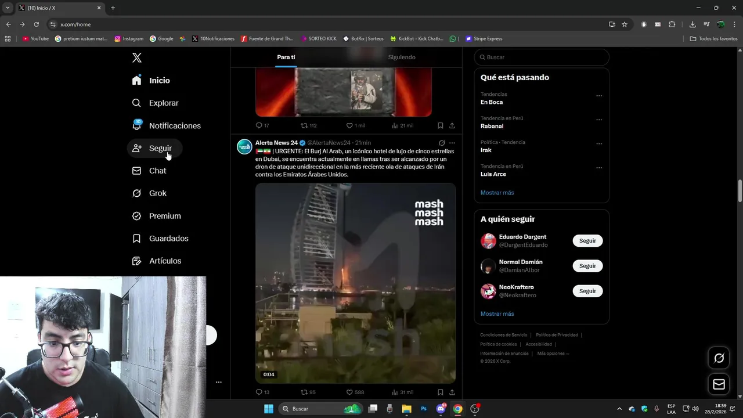The height and width of the screenshot is (418, 743).
Task: Click the X search field Buscar
Action: pyautogui.click(x=542, y=57)
